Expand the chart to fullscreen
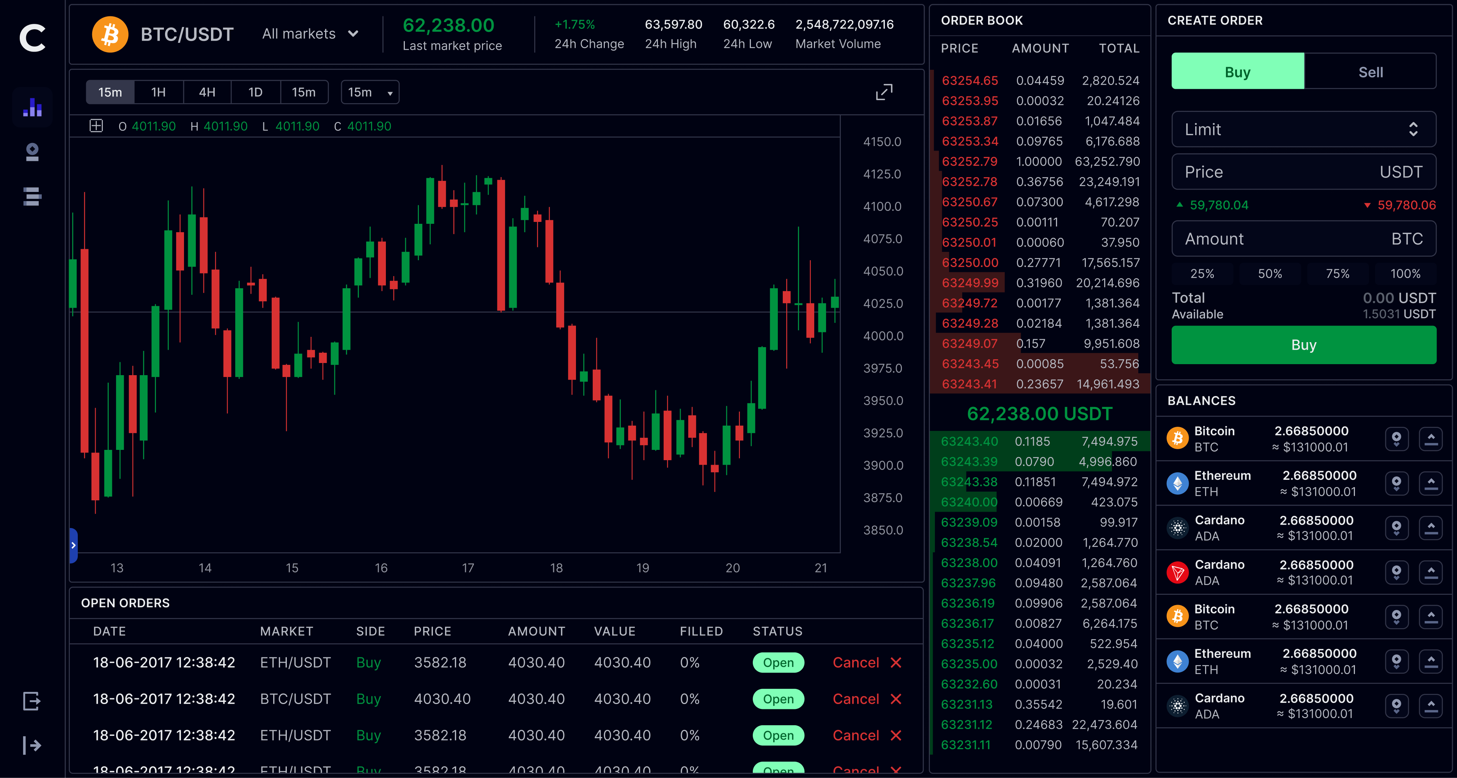Image resolution: width=1457 pixels, height=778 pixels. 884,92
